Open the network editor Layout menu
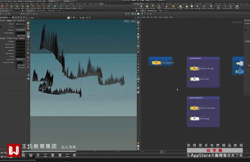 coord(166,17)
